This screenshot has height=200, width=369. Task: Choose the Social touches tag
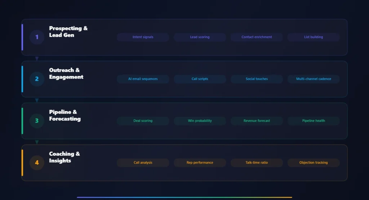pyautogui.click(x=257, y=79)
